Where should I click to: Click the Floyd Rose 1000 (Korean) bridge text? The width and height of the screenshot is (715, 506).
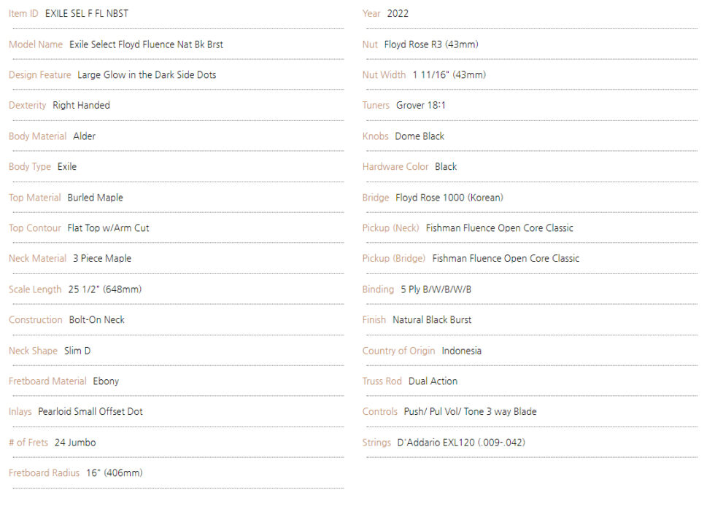tap(449, 198)
